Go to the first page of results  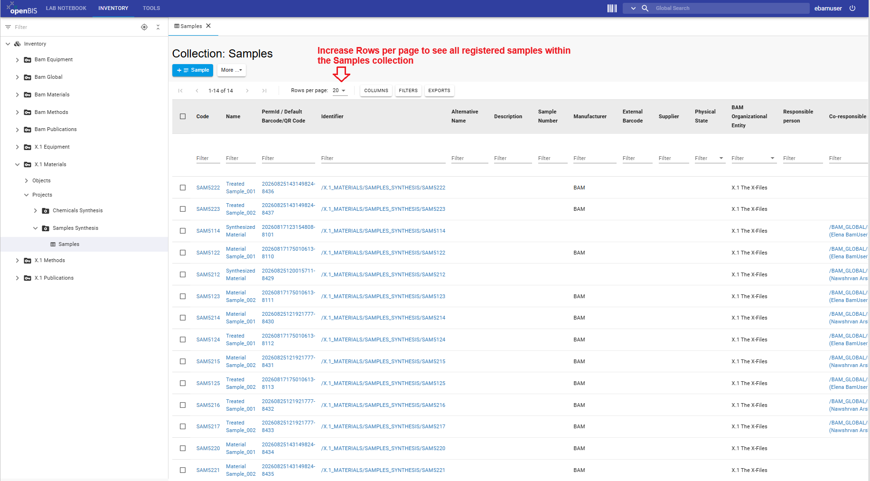pos(180,91)
